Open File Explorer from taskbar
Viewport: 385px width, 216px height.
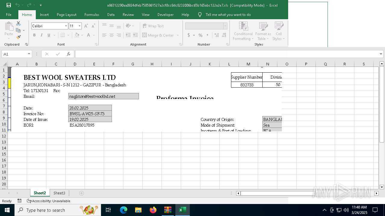(x=138, y=210)
